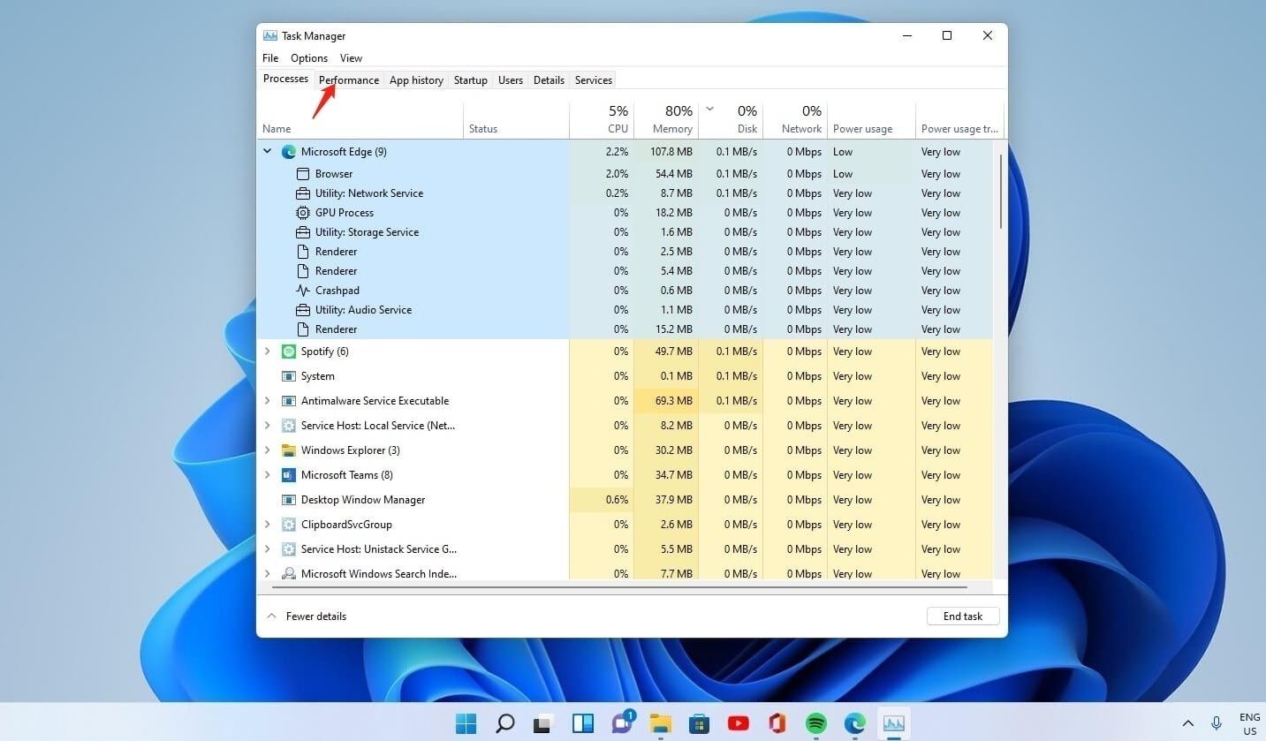
Task: Open Spotify from the taskbar
Action: (816, 723)
